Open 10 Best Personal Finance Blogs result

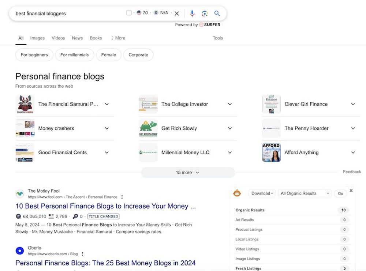(105, 206)
